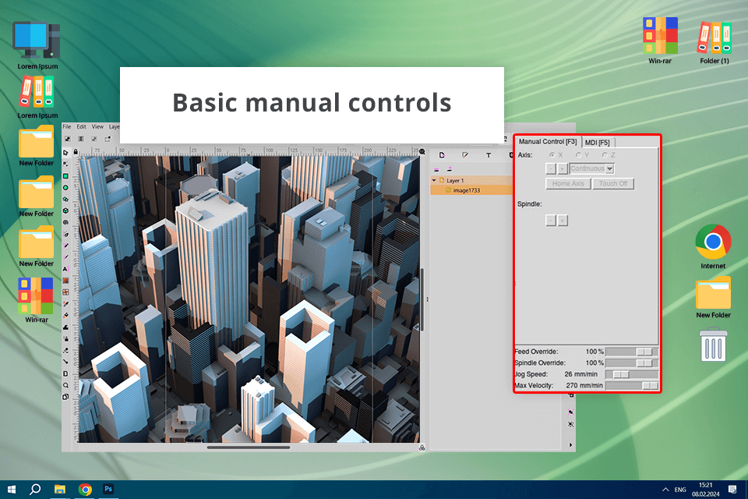Click the Home Axis button
Screen dimensions: 748x499
(x=568, y=184)
